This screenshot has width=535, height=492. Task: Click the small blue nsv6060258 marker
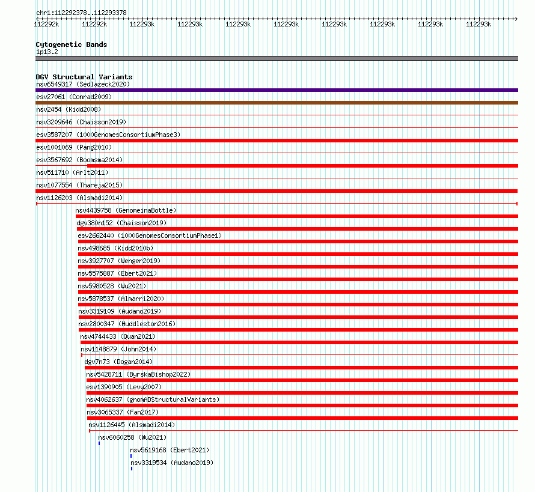tap(99, 443)
